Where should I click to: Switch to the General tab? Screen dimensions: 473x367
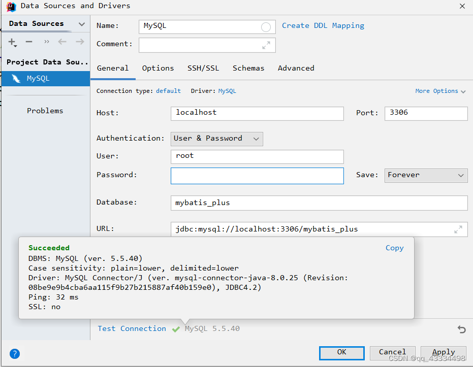112,69
